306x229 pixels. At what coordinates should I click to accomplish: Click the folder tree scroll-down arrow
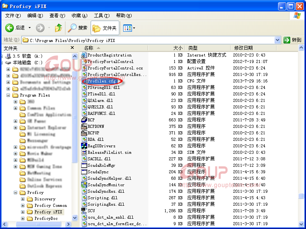click(75, 218)
